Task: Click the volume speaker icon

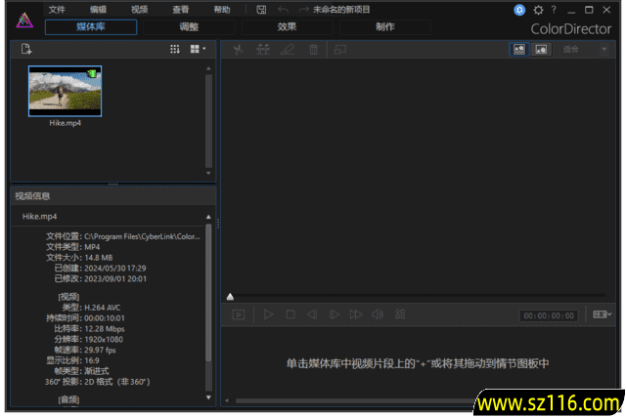Action: (x=377, y=314)
